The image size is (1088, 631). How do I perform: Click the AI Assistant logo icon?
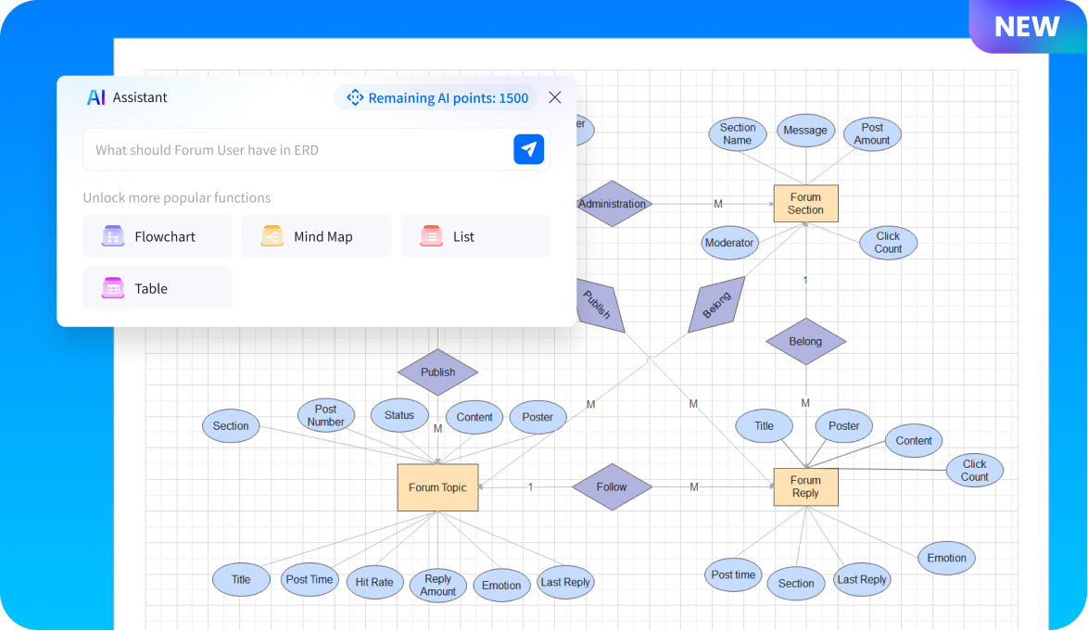coord(95,97)
